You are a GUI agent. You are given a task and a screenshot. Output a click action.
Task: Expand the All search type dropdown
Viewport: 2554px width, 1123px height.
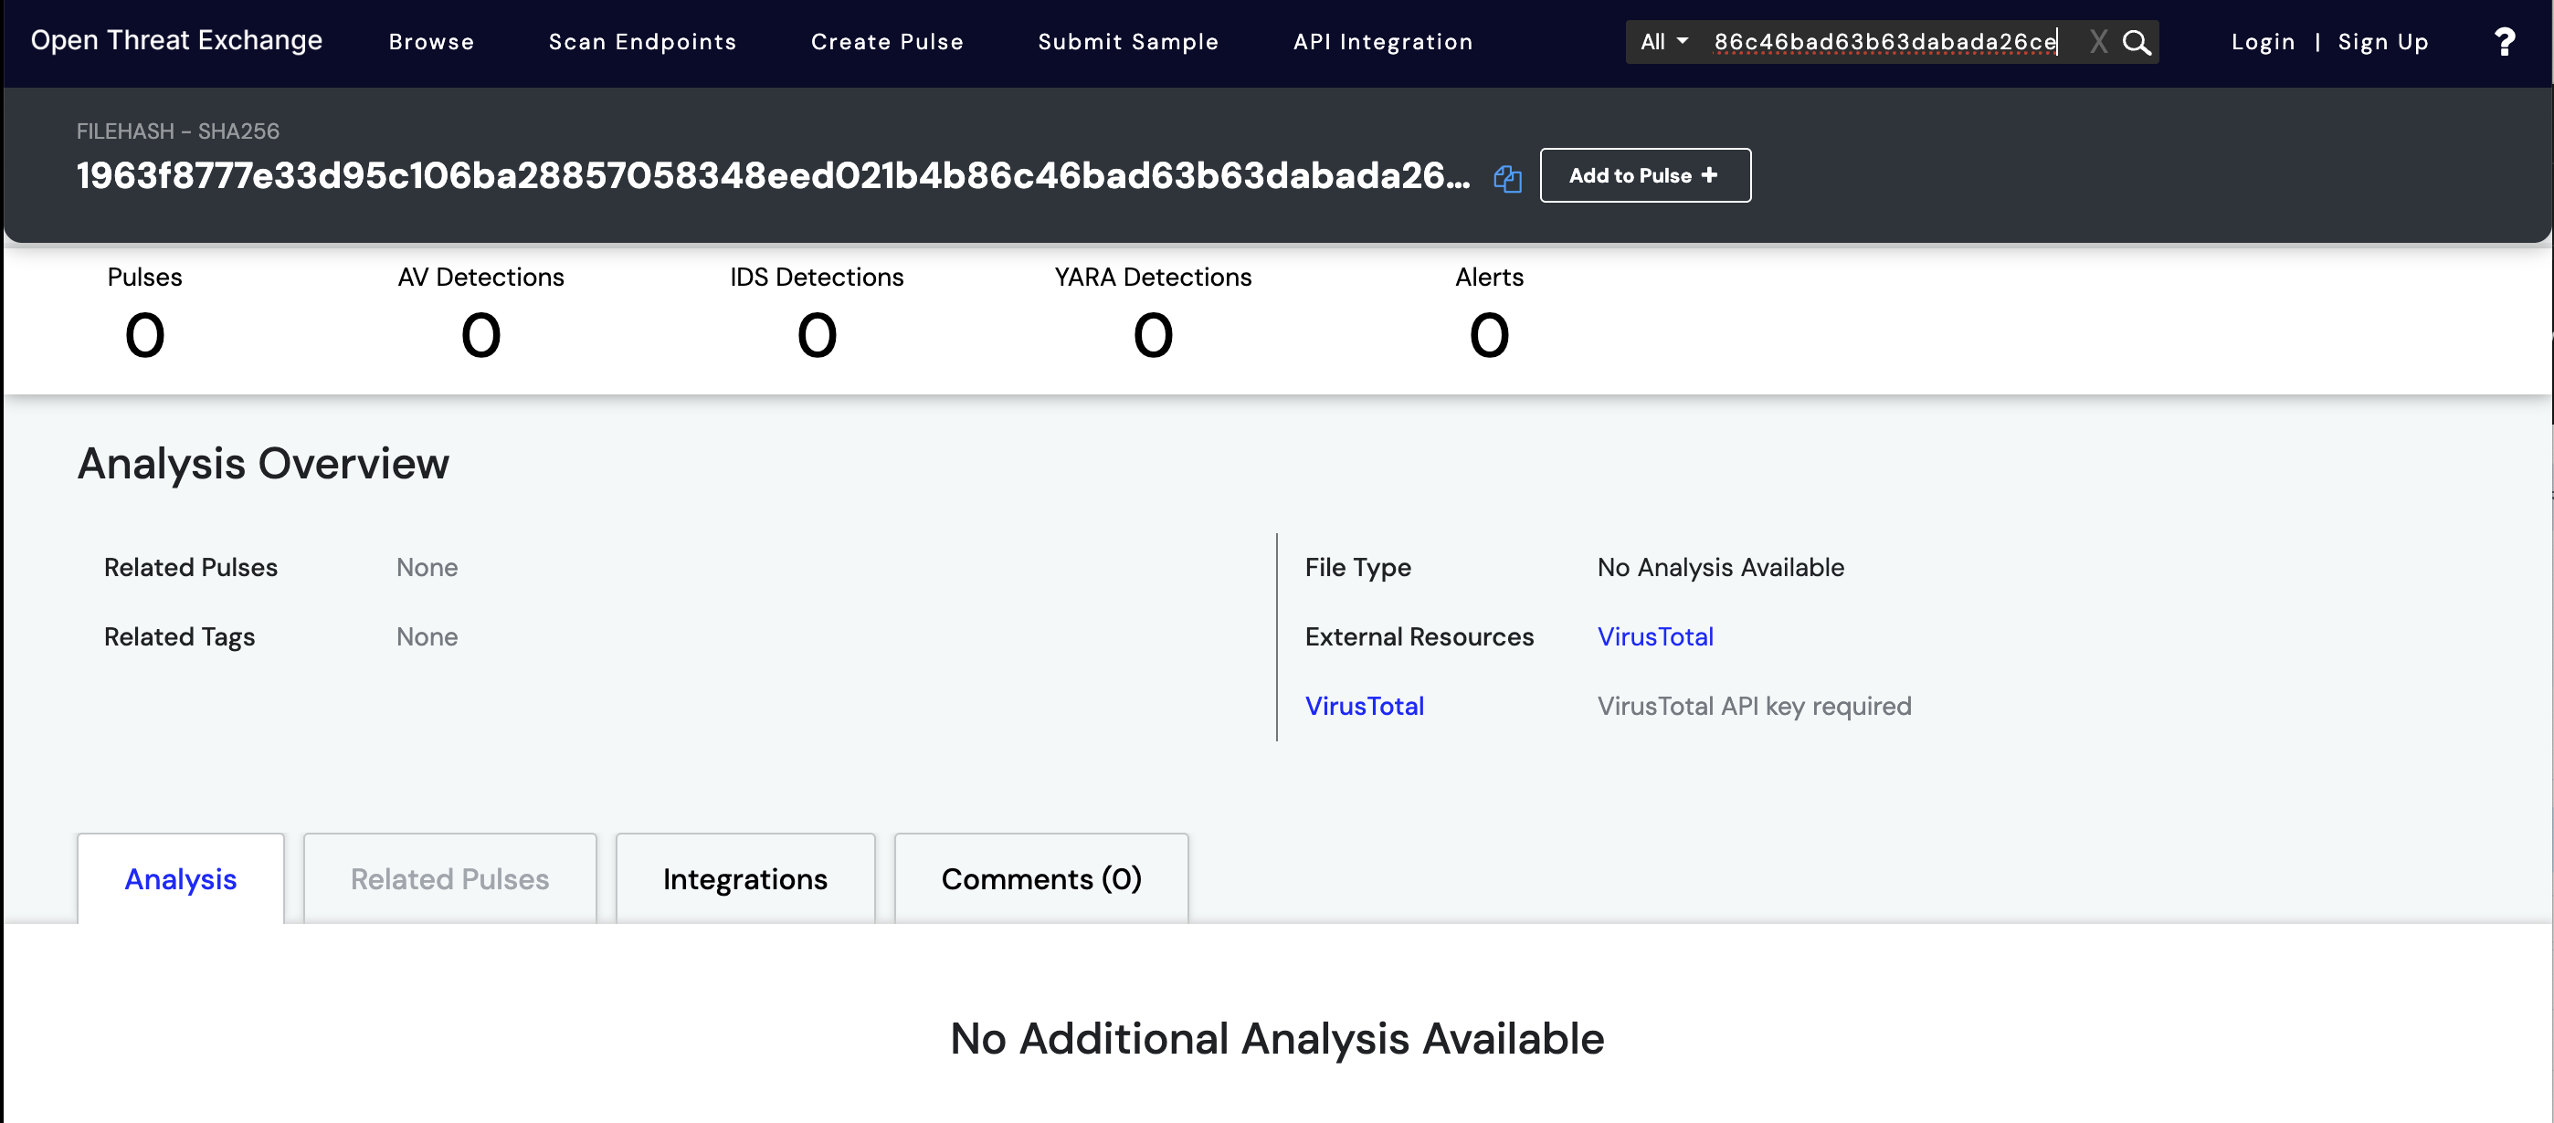[x=1663, y=42]
